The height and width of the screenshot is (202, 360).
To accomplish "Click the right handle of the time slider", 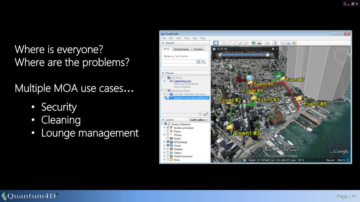I will 267,55.
